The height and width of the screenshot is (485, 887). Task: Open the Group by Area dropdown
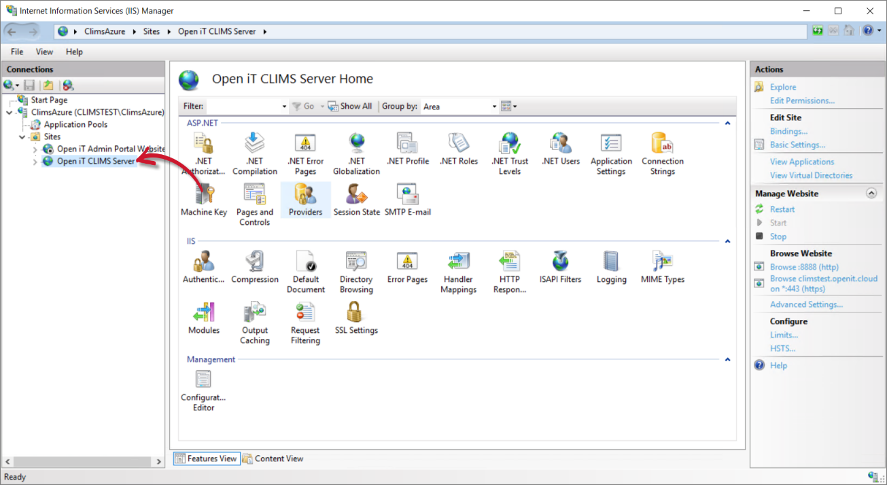[x=493, y=106]
